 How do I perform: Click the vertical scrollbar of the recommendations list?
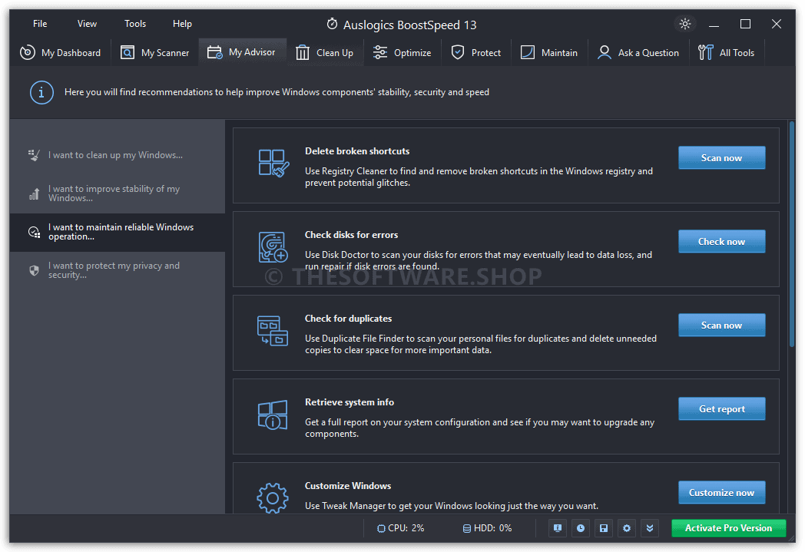[791, 236]
